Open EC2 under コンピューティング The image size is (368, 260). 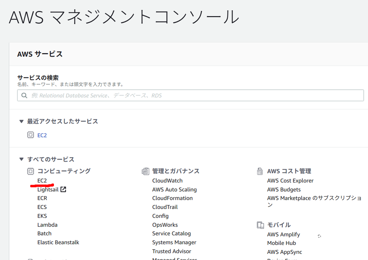[42, 181]
